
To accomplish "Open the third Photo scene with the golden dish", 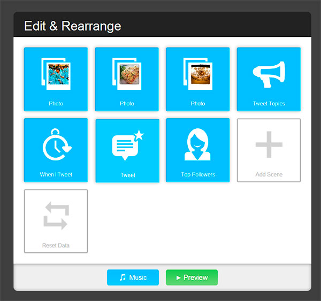I will (198, 79).
